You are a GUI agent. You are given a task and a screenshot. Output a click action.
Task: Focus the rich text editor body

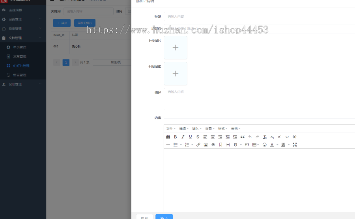tap(259, 180)
